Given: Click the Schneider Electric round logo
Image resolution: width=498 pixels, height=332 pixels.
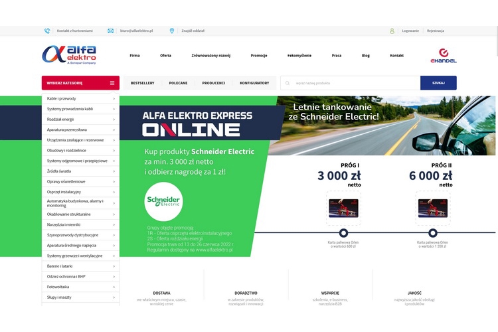Looking at the screenshot, I should pyautogui.click(x=163, y=201).
